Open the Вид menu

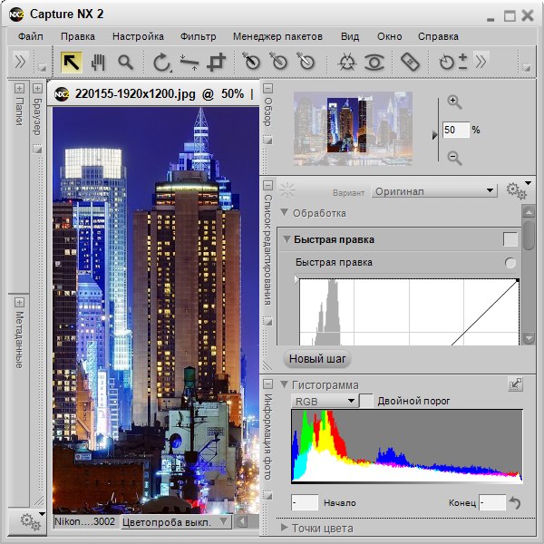[350, 36]
